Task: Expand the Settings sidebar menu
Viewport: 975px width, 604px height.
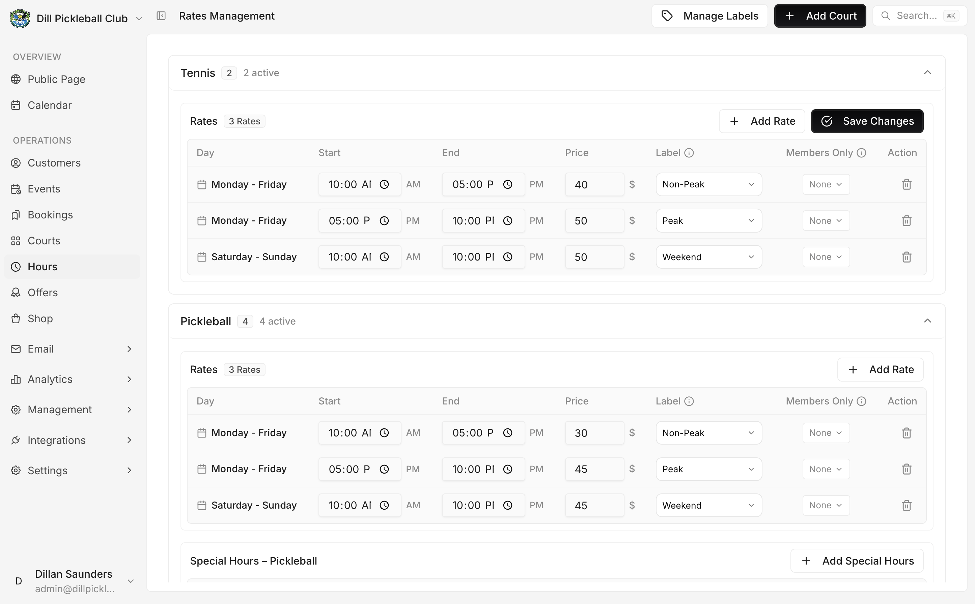Action: tap(72, 471)
